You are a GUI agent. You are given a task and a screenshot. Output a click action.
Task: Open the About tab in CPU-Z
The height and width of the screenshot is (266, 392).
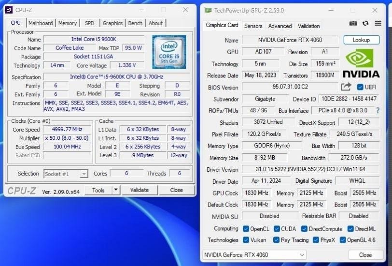156,23
